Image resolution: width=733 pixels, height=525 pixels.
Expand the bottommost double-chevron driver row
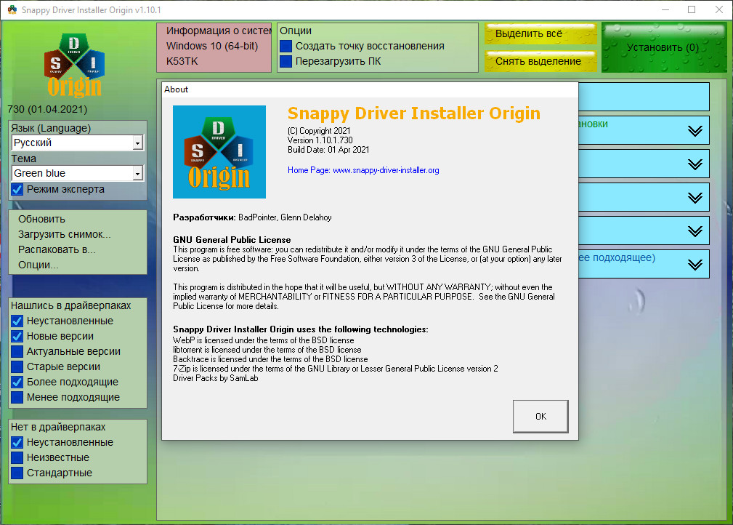click(x=694, y=264)
